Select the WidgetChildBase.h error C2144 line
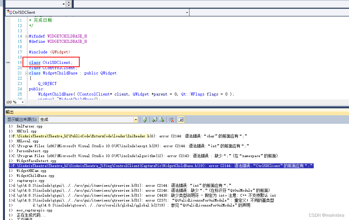Image resolution: width=349 pixels, height=220 pixels. tap(132, 166)
